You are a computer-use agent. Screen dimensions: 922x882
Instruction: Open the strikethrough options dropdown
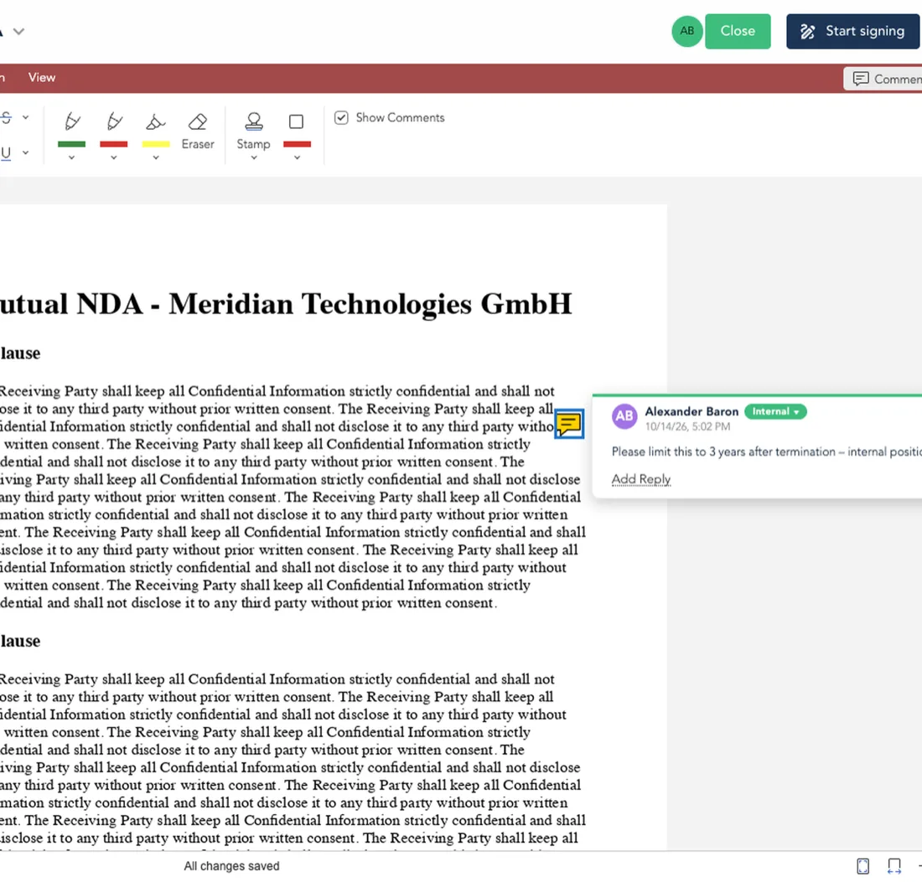pyautogui.click(x=25, y=117)
